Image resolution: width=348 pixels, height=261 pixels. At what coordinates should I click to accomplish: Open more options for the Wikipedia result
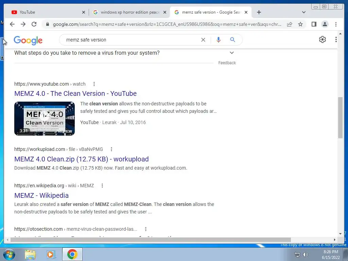(102, 186)
